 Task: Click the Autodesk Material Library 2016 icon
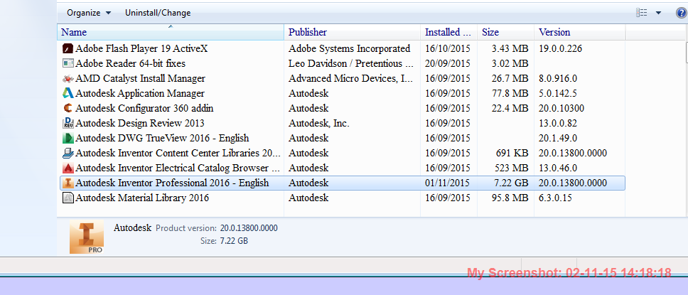click(68, 198)
